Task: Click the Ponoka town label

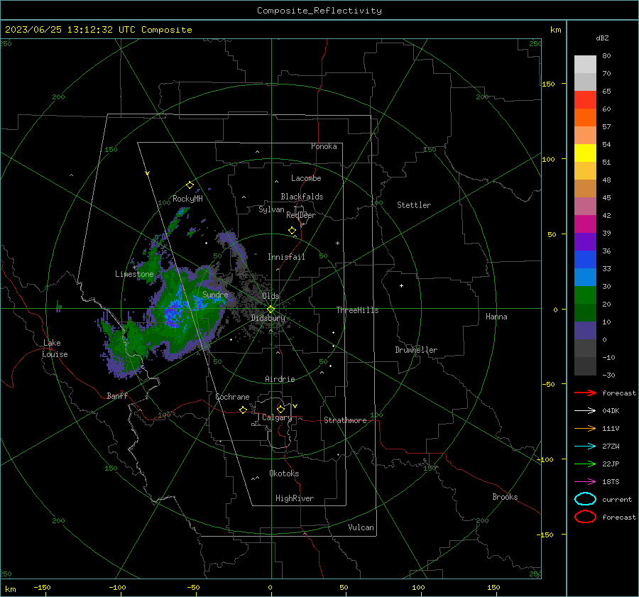Action: coord(324,146)
